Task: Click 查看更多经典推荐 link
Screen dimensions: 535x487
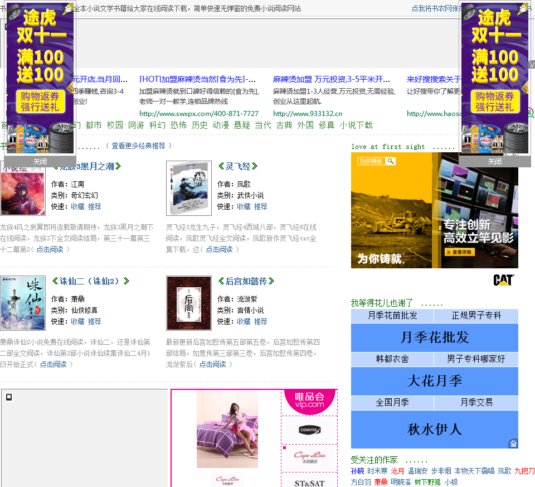Action: [x=138, y=146]
